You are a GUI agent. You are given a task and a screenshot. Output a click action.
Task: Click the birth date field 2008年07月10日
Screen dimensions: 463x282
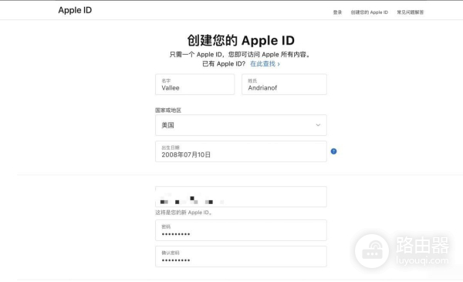tap(241, 151)
